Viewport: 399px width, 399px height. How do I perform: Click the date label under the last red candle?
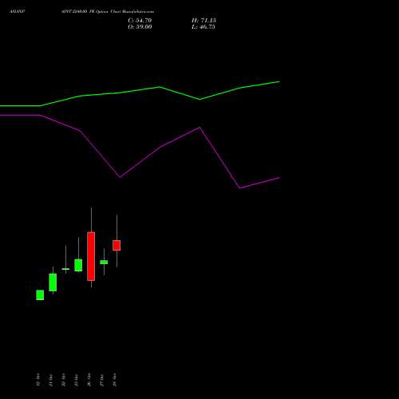coord(115,380)
